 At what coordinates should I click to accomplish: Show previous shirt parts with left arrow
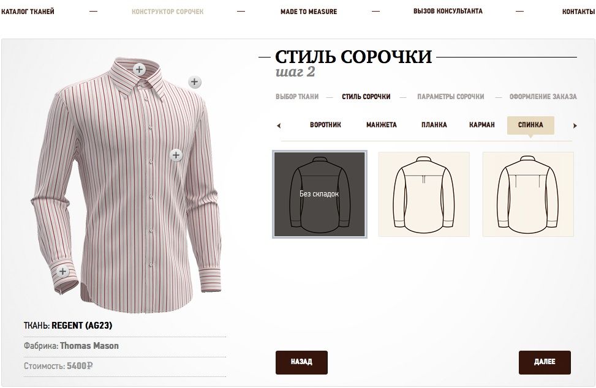tap(279, 125)
